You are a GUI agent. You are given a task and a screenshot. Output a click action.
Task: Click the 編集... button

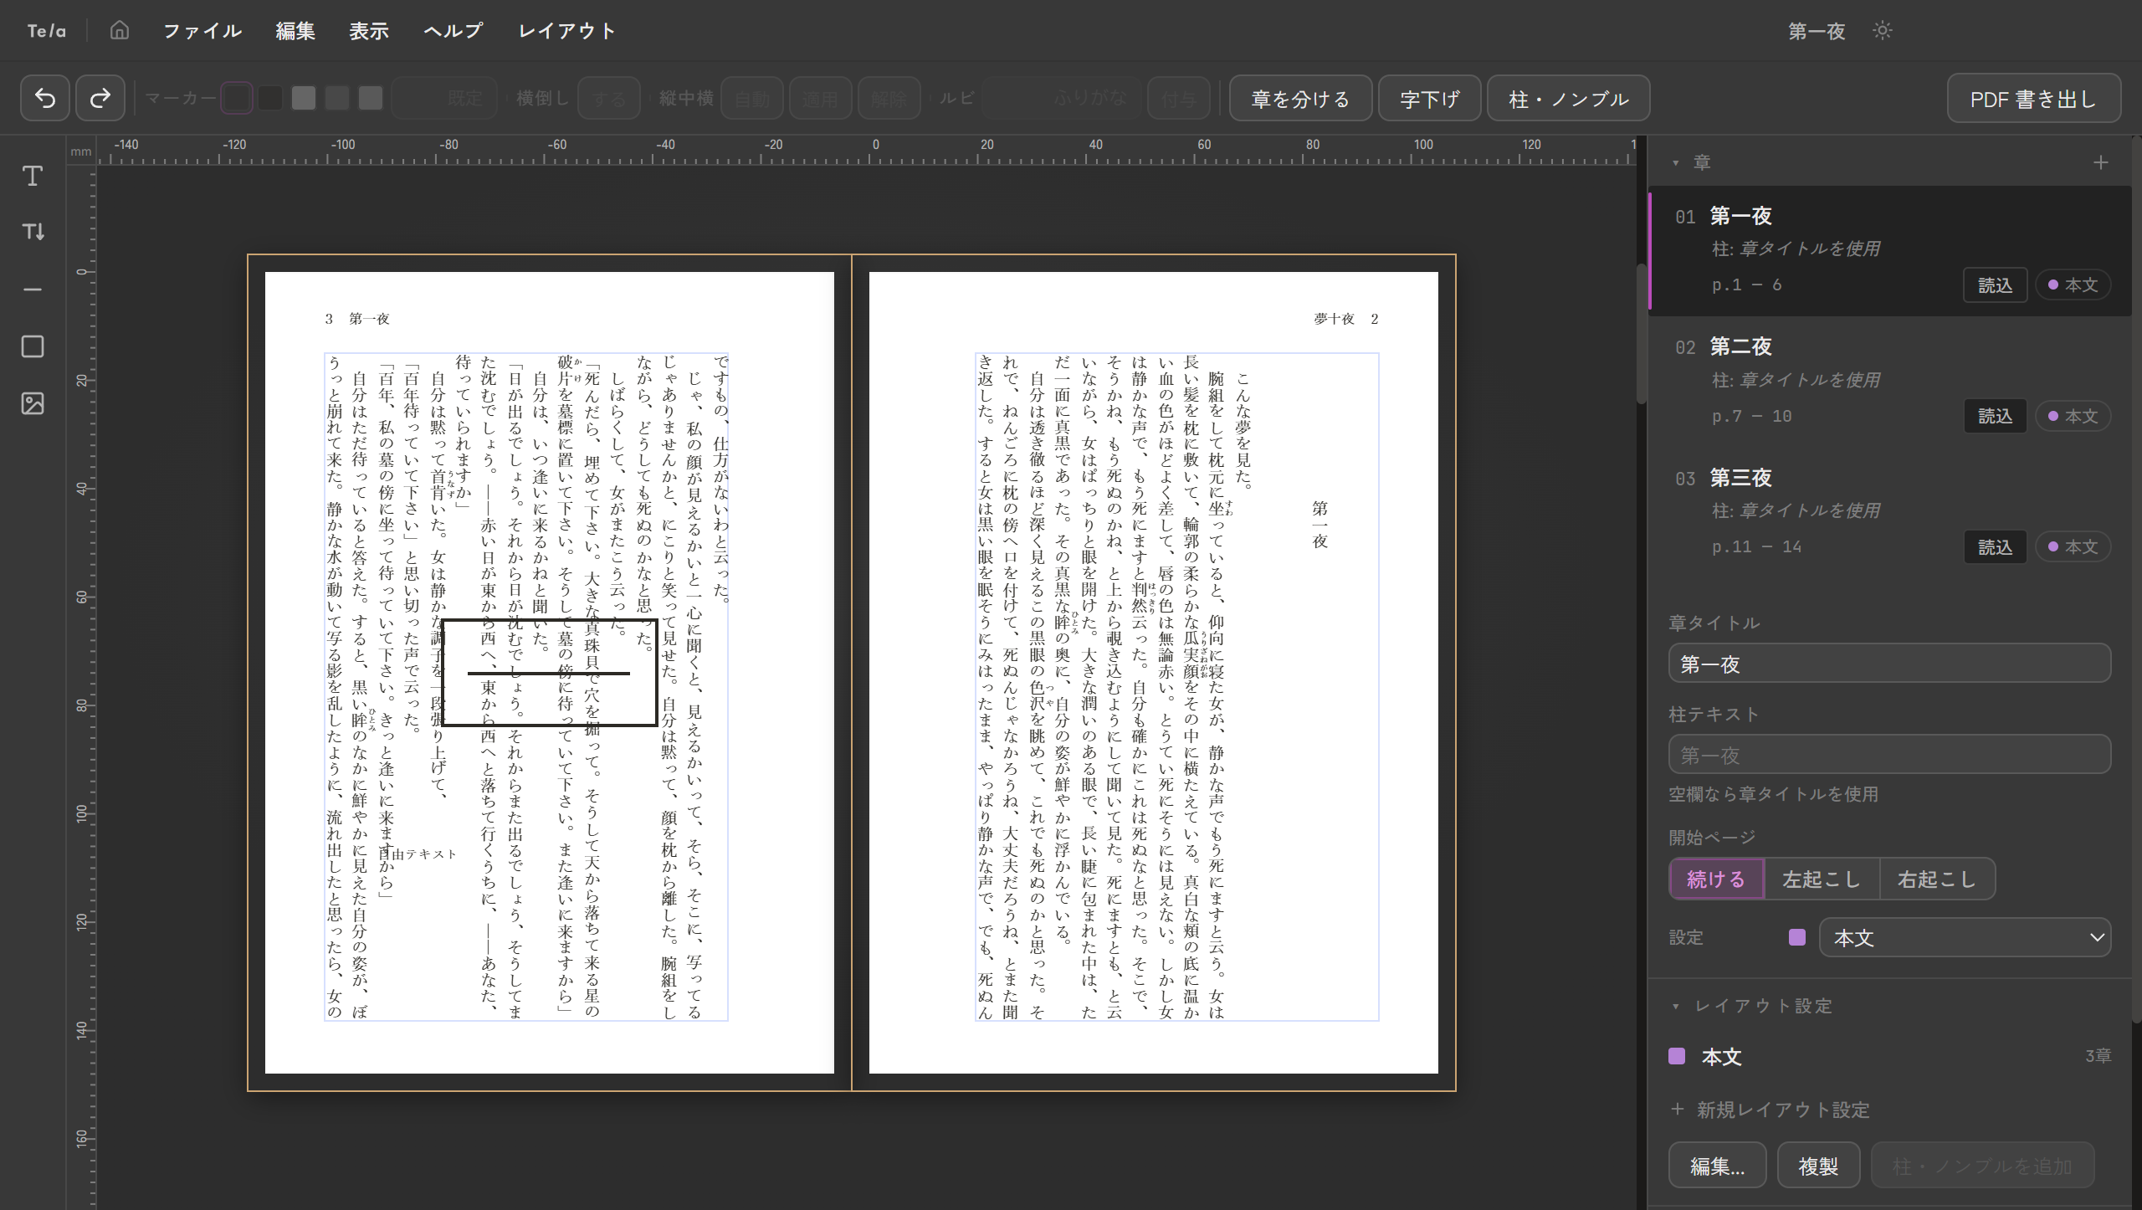pos(1717,1166)
